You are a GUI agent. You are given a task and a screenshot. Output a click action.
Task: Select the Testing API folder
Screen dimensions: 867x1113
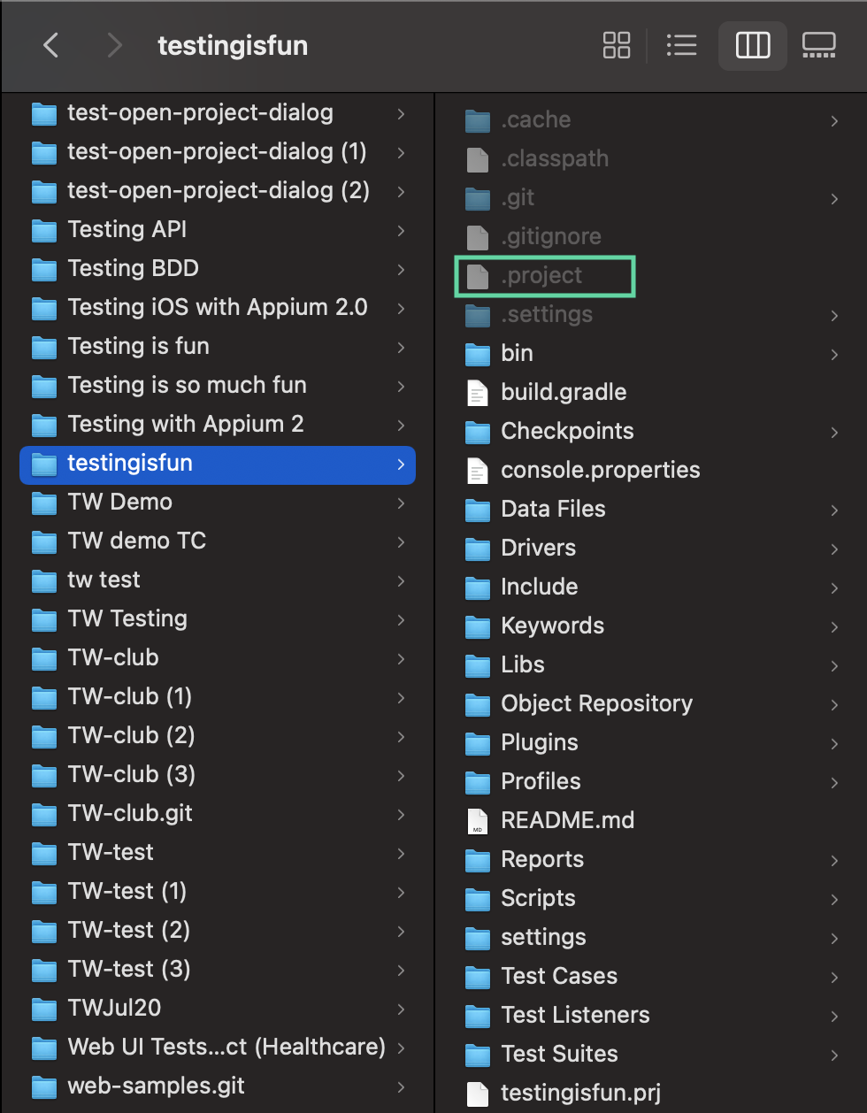click(x=127, y=230)
